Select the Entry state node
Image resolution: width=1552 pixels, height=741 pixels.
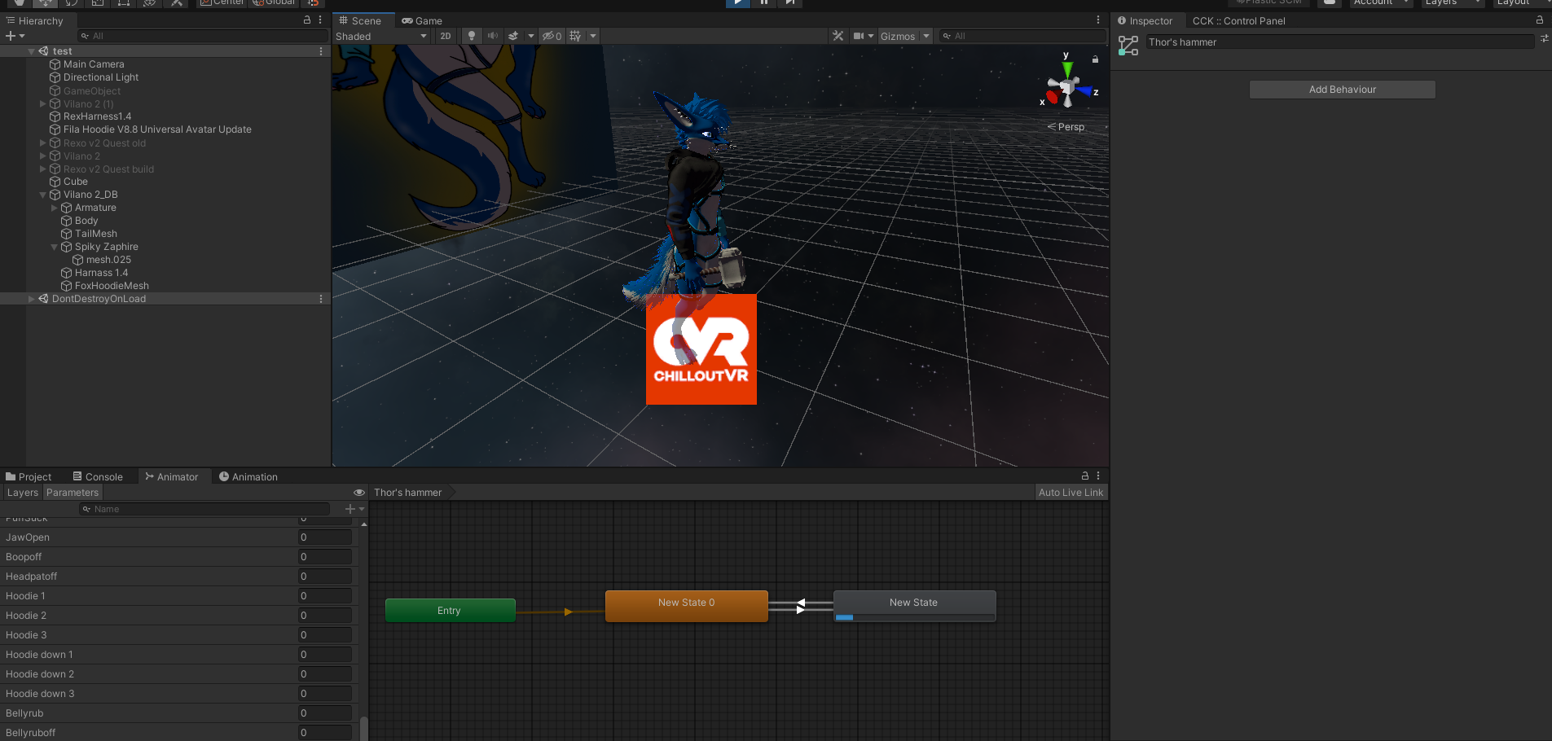(x=450, y=611)
